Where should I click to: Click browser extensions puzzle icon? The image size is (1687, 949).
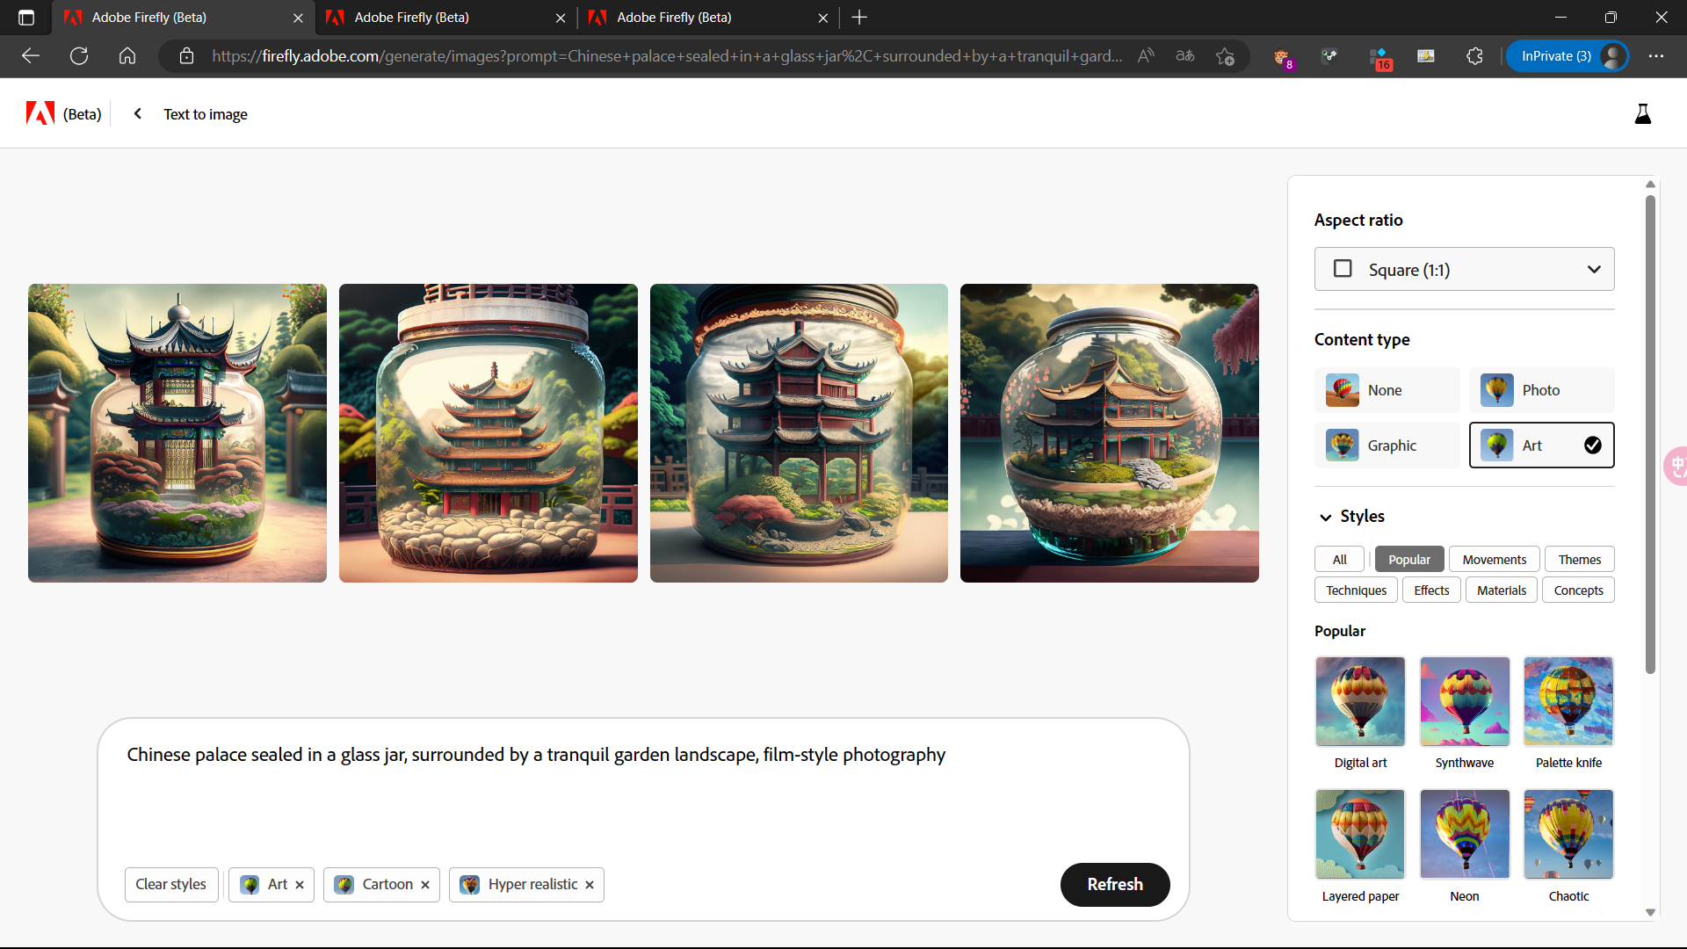tap(1474, 56)
